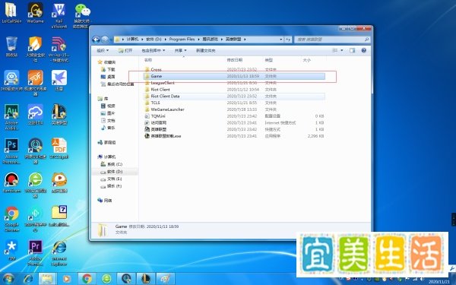Open view options dropdown arrow beside view icon
This screenshot has height=285, width=456.
[342, 50]
